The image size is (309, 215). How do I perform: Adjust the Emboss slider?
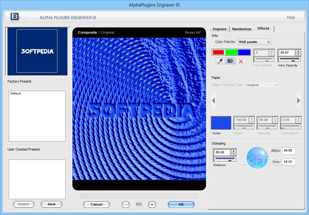point(225,159)
